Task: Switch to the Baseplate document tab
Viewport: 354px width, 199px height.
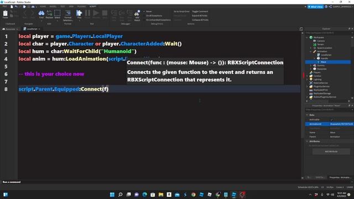Action: click(10, 29)
